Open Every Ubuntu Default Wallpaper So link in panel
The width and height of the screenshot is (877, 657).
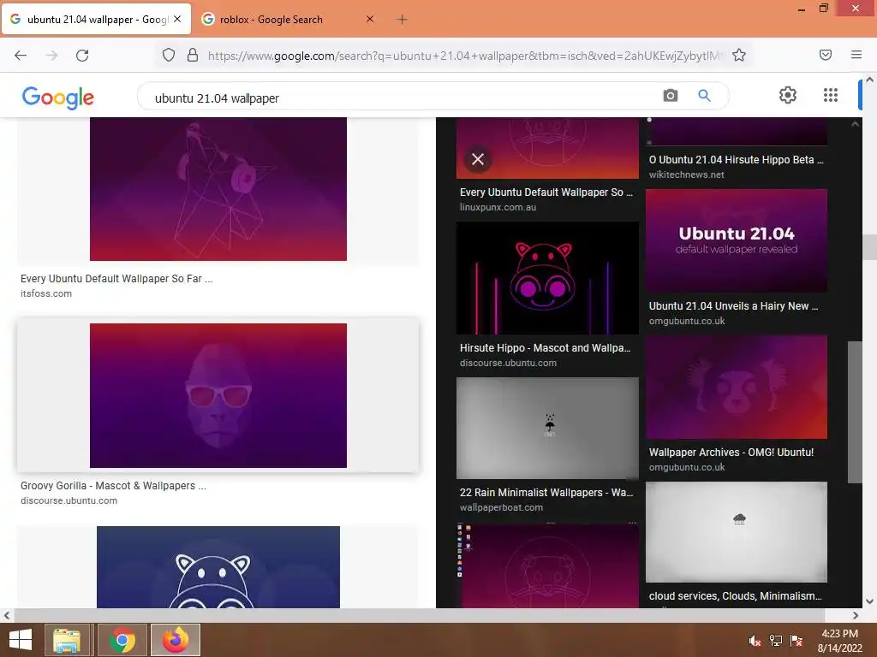(546, 192)
